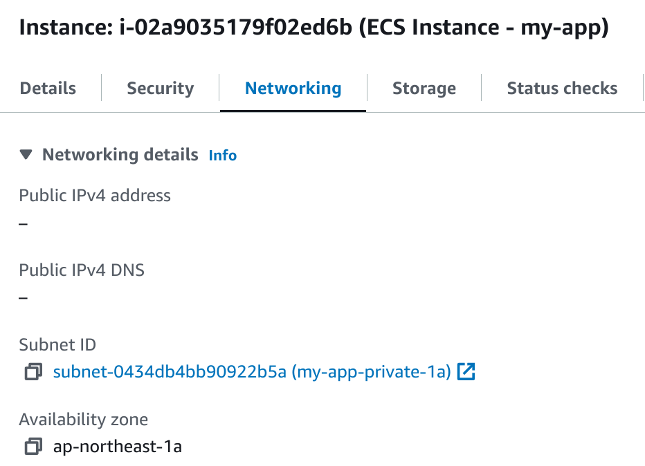This screenshot has height=466, width=645.
Task: Select the Networking tab
Action: pos(293,88)
